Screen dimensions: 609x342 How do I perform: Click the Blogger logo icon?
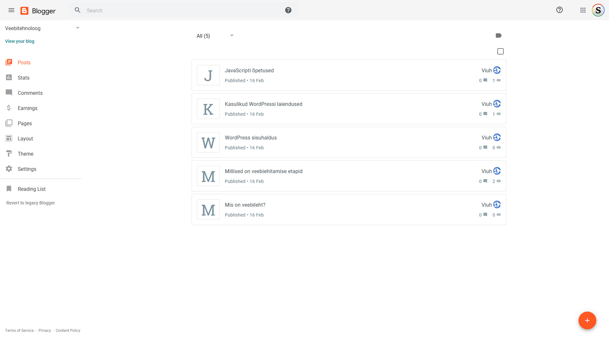click(x=24, y=11)
